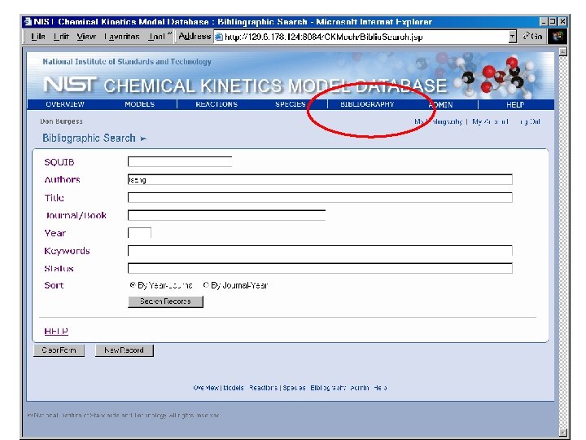Open the HELP navigation tab
Image resolution: width=586 pixels, height=440 pixels.
click(515, 105)
